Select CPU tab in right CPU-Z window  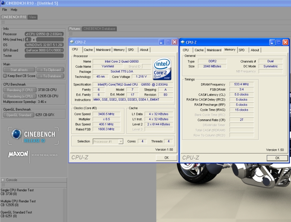[186, 50]
